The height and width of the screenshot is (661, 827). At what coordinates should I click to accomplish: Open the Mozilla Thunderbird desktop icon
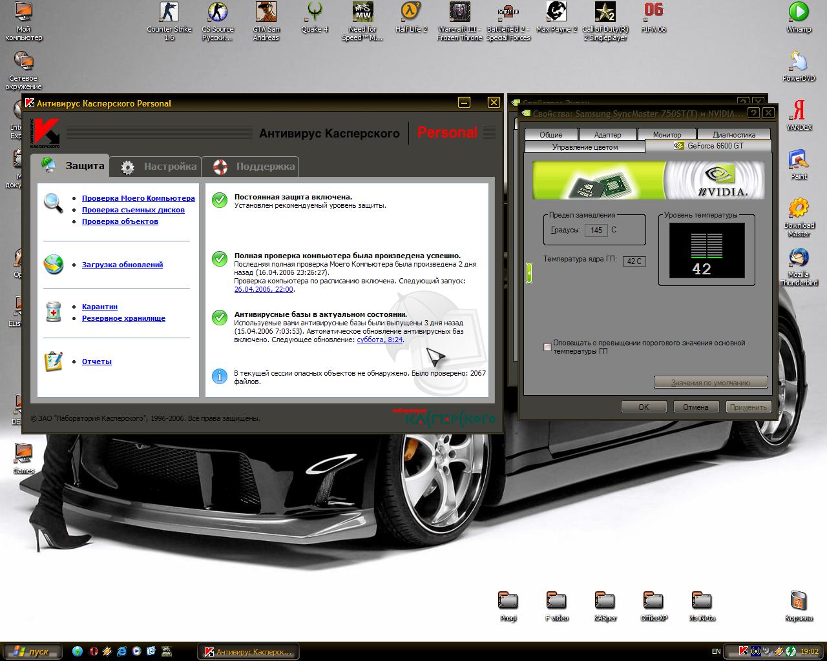point(799,267)
